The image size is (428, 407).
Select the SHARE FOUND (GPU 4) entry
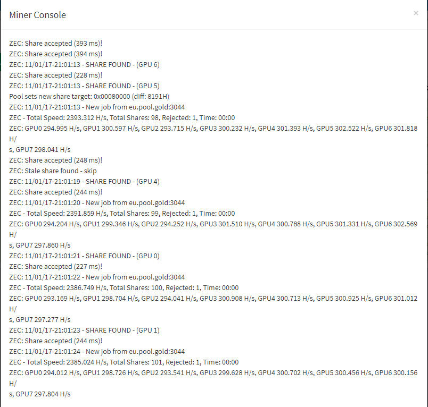(84, 181)
